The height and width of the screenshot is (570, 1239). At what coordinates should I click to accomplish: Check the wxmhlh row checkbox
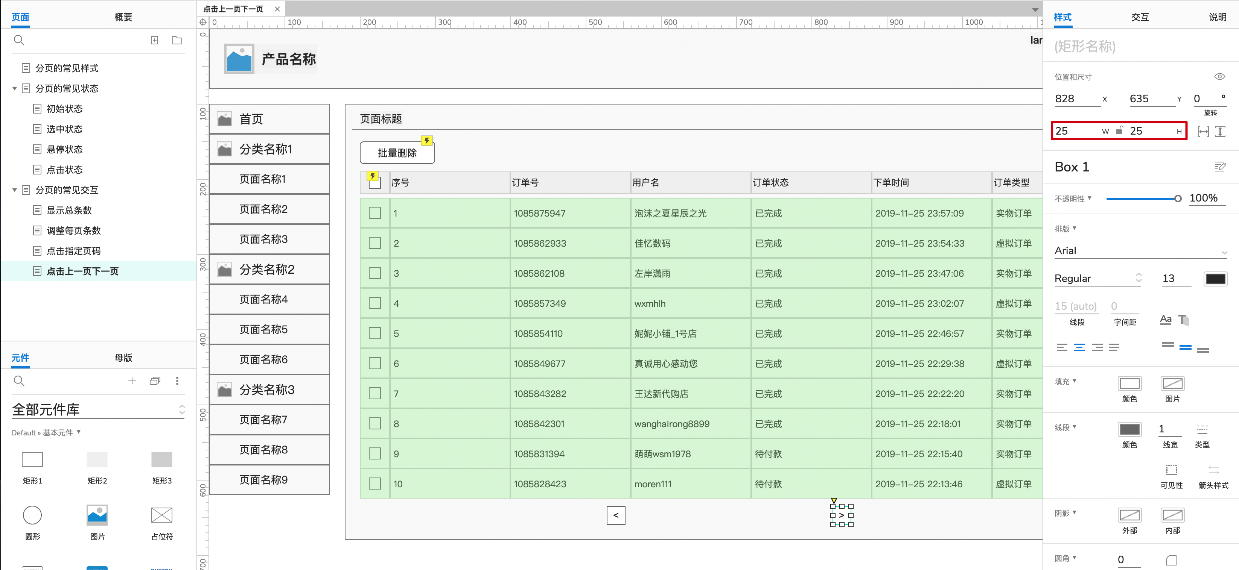(x=375, y=303)
